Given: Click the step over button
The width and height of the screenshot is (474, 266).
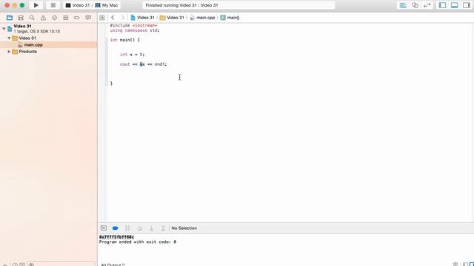Looking at the screenshot, I should pos(139,228).
